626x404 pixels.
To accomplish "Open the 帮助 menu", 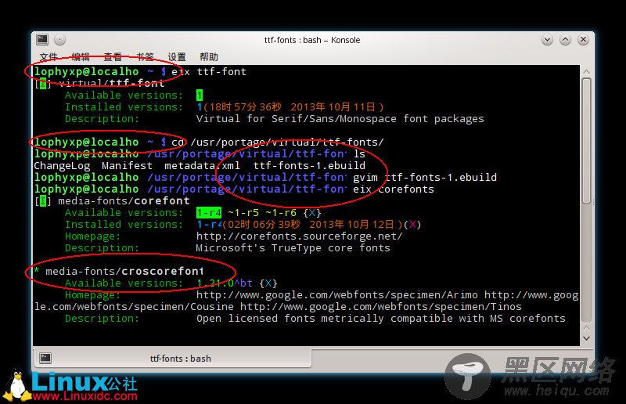I will pos(209,56).
